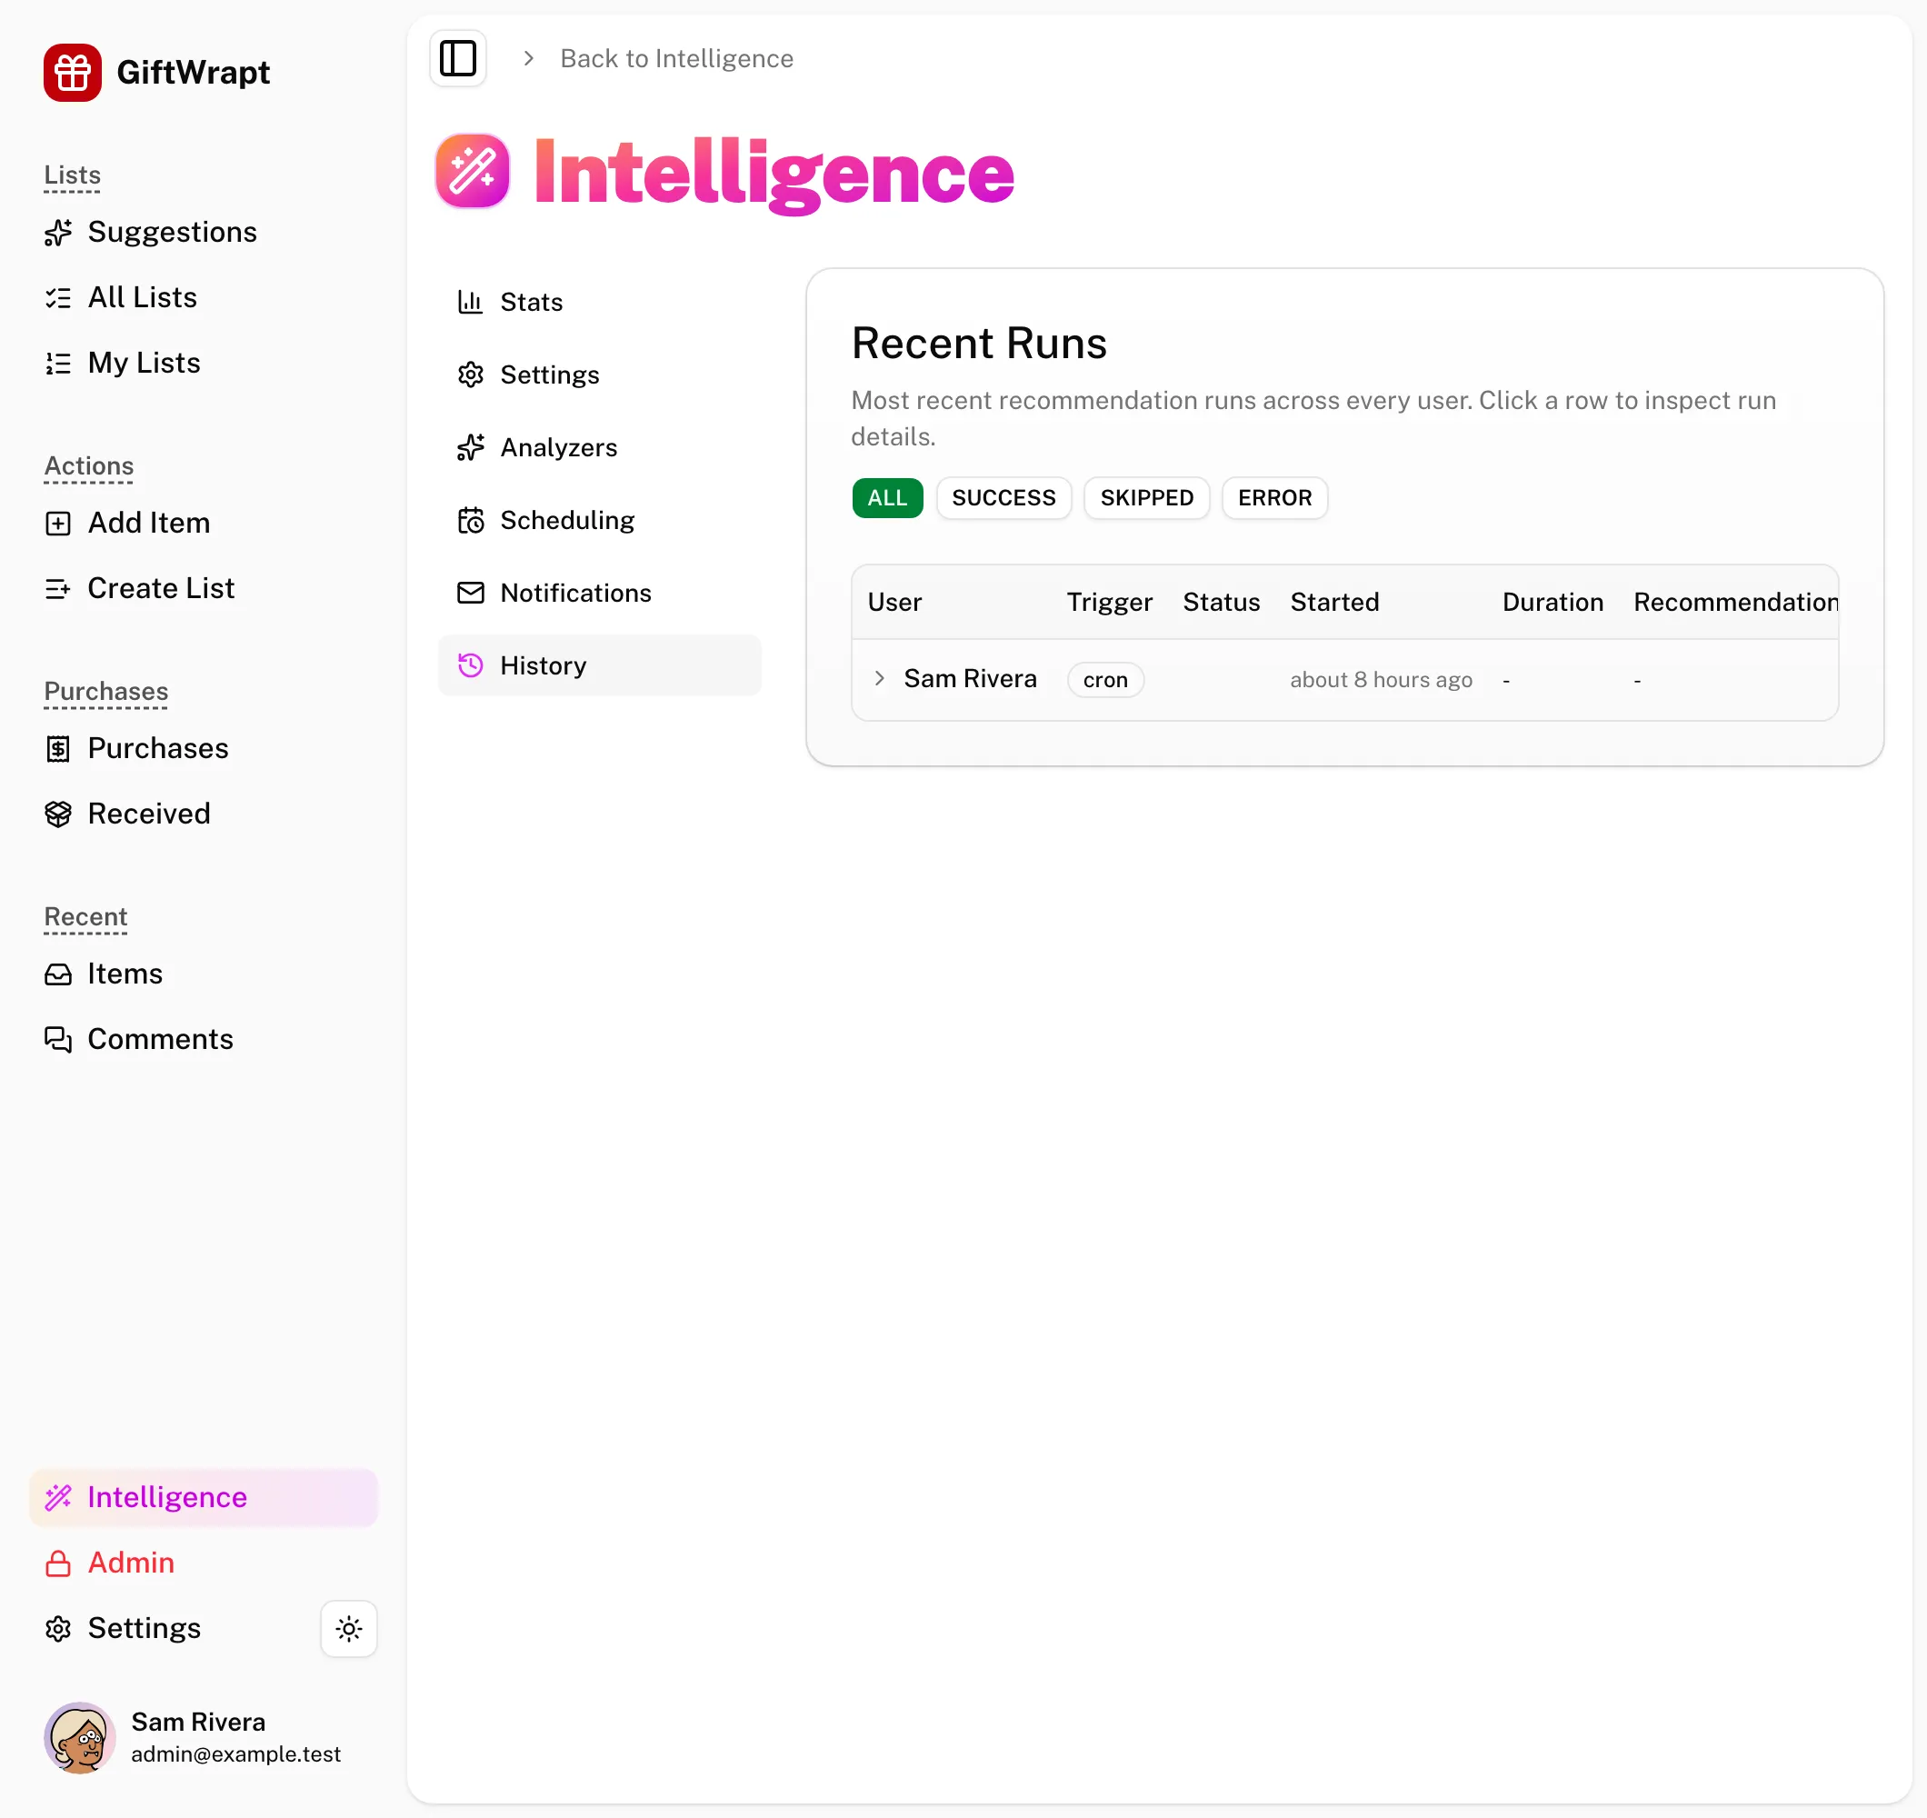Click the Scheduling calendar clock icon
This screenshot has width=1927, height=1818.
[470, 521]
